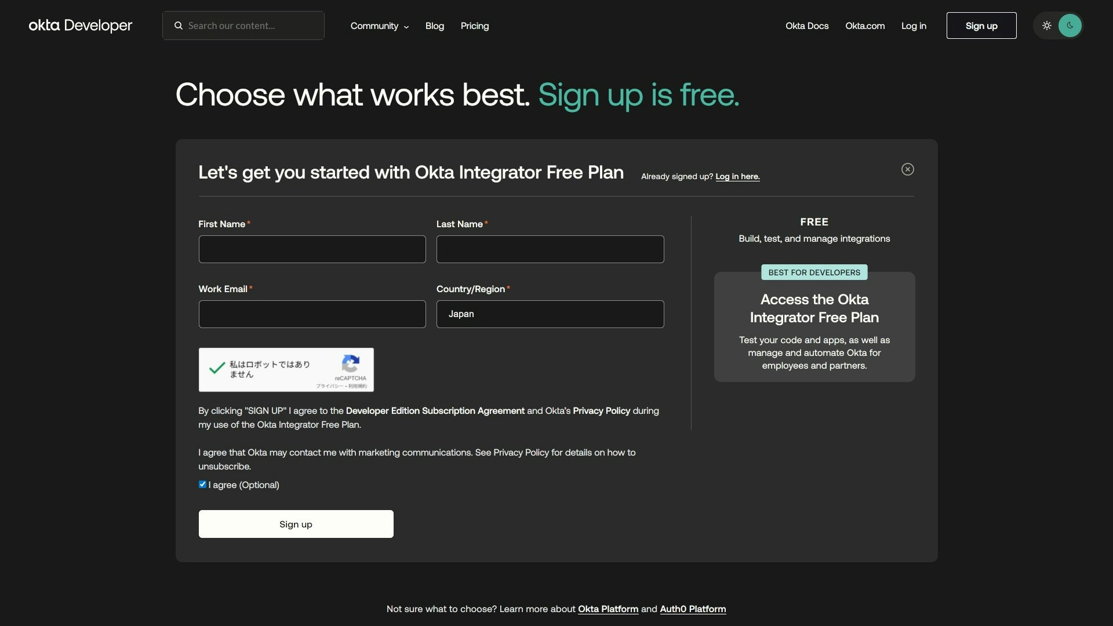Open the Blog page
Screen dimensions: 1113x626
coord(434,26)
